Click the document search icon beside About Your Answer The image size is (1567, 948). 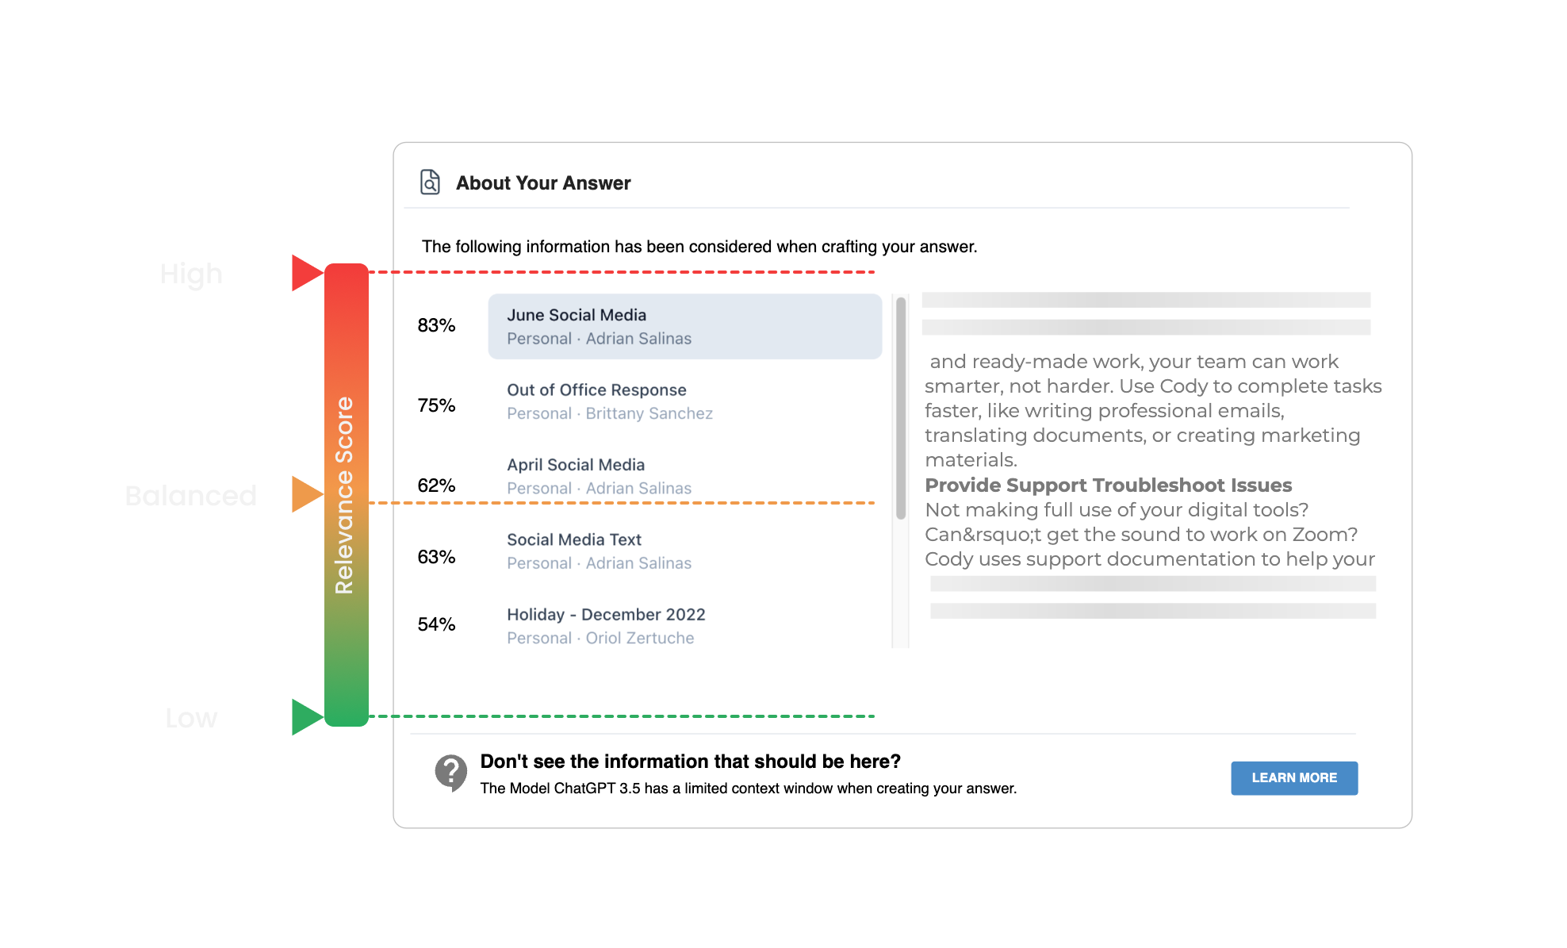click(x=429, y=182)
